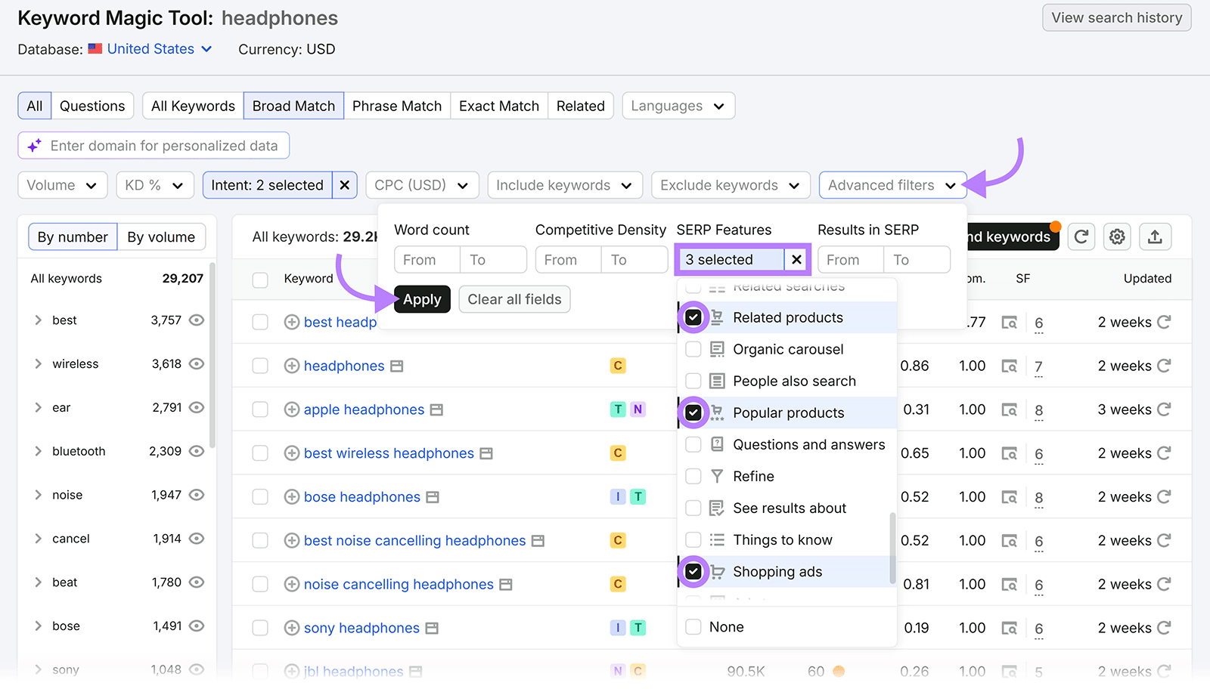Click the domain for personalized data field

coord(154,146)
